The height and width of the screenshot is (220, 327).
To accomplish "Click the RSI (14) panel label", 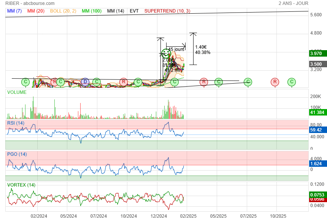I will tap(16, 123).
